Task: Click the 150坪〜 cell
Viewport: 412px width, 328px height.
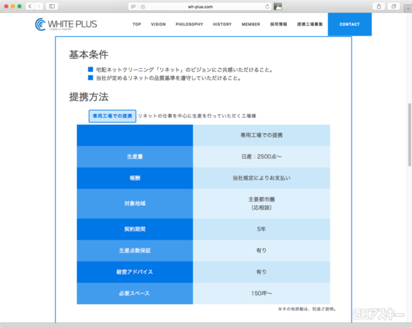Action: click(x=262, y=293)
